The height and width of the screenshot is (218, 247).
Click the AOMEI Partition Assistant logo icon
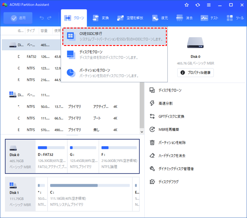pos(5,5)
